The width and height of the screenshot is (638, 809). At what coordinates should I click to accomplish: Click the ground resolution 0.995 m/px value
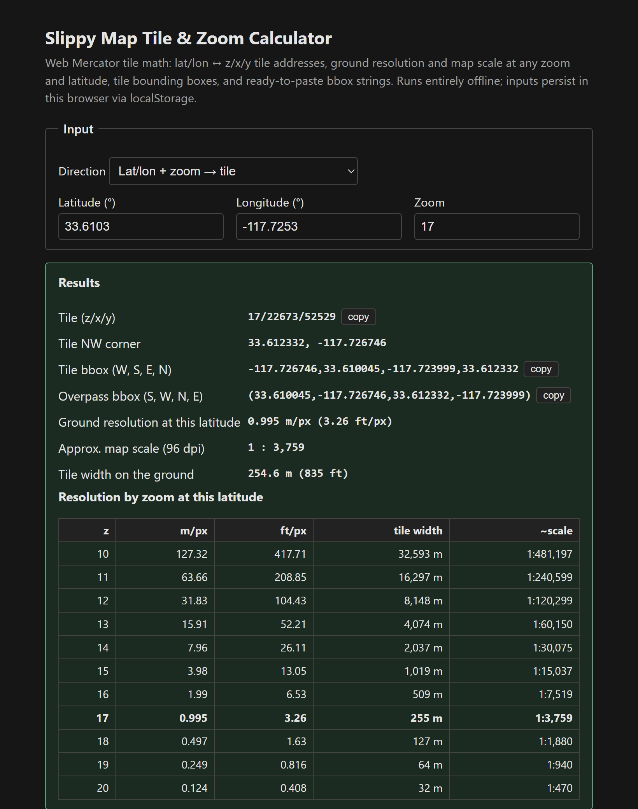(x=320, y=421)
